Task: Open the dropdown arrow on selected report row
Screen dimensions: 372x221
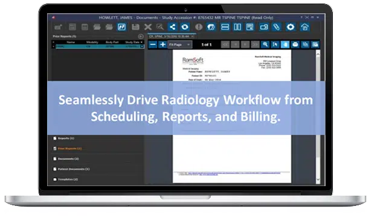Action: pyautogui.click(x=142, y=46)
